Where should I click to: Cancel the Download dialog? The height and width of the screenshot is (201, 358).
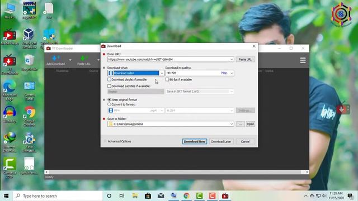245,141
